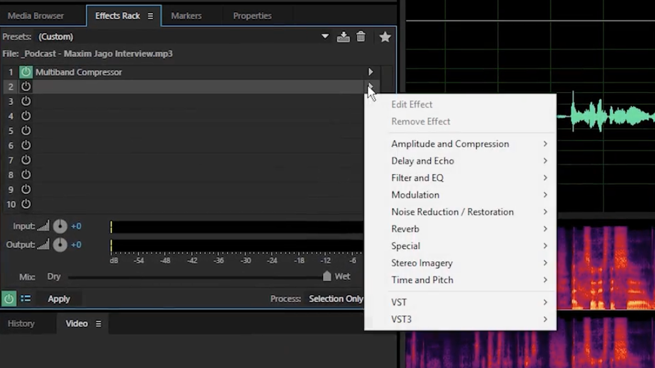This screenshot has width=655, height=368.
Task: Switch to the Media Browser tab
Action: [36, 16]
